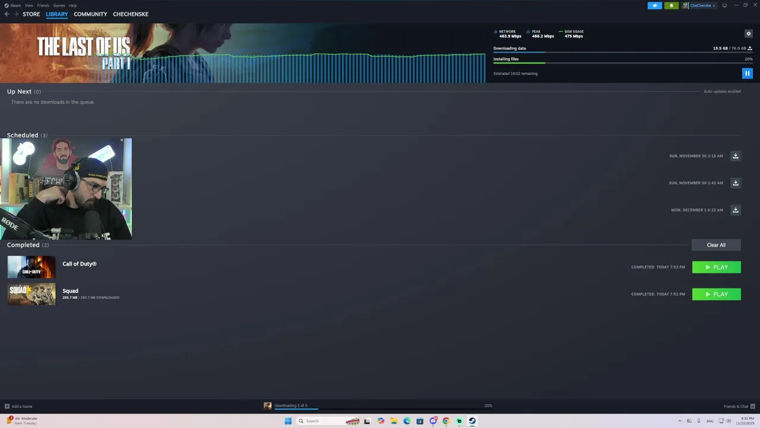The image size is (760, 428).
Task: Select the Call of Duty® title
Action: (x=80, y=264)
